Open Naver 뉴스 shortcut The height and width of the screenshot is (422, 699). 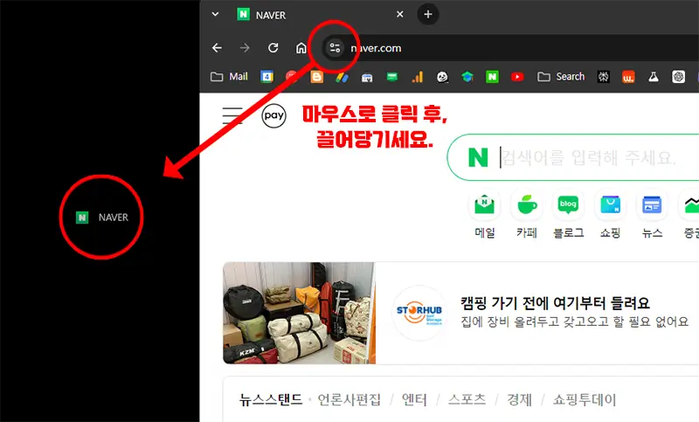[652, 214]
